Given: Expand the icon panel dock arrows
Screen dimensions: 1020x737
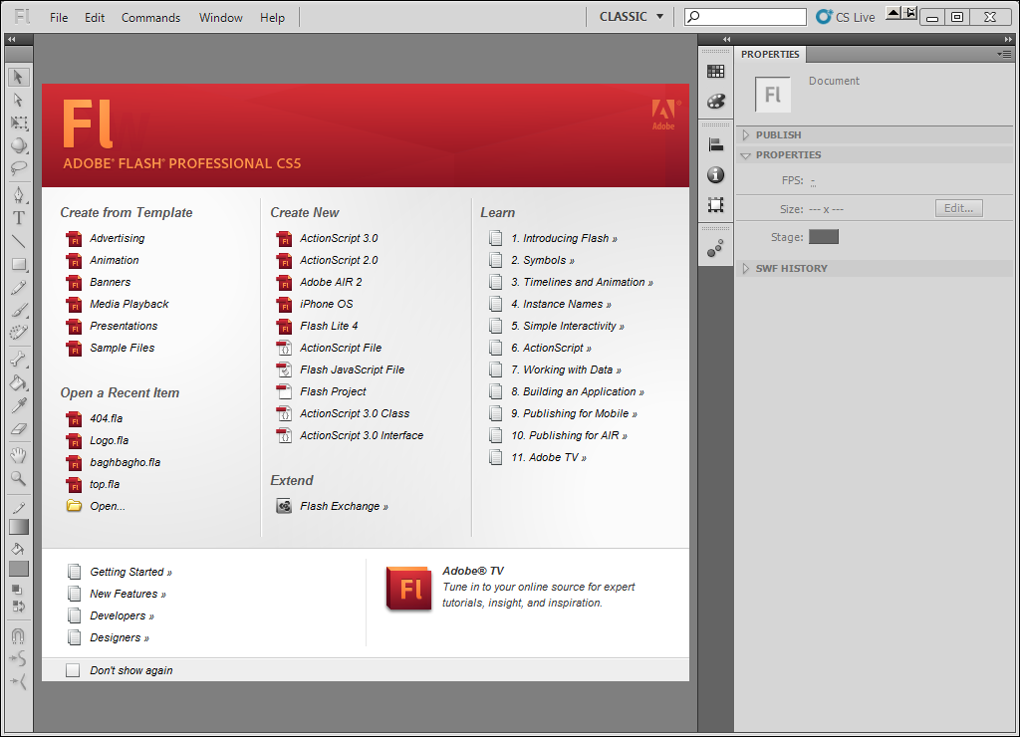Looking at the screenshot, I should 726,39.
